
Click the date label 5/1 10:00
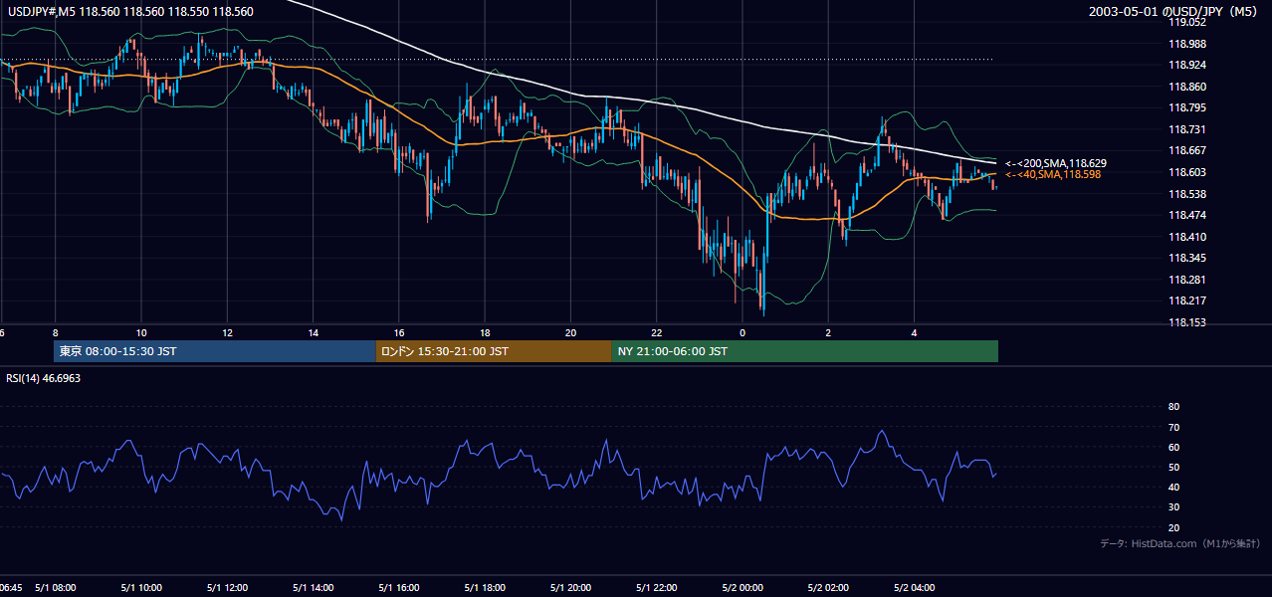[141, 587]
